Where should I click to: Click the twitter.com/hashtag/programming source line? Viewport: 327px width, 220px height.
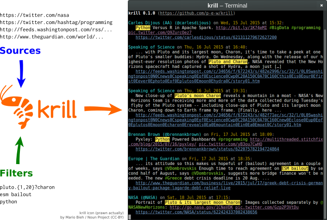56,23
